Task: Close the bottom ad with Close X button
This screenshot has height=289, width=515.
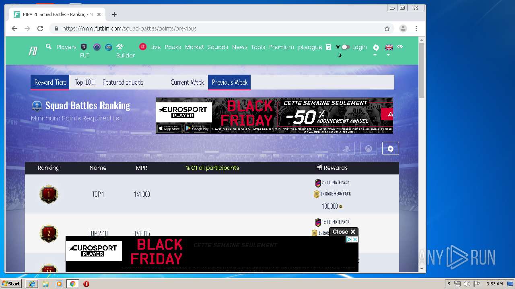Action: [344, 232]
